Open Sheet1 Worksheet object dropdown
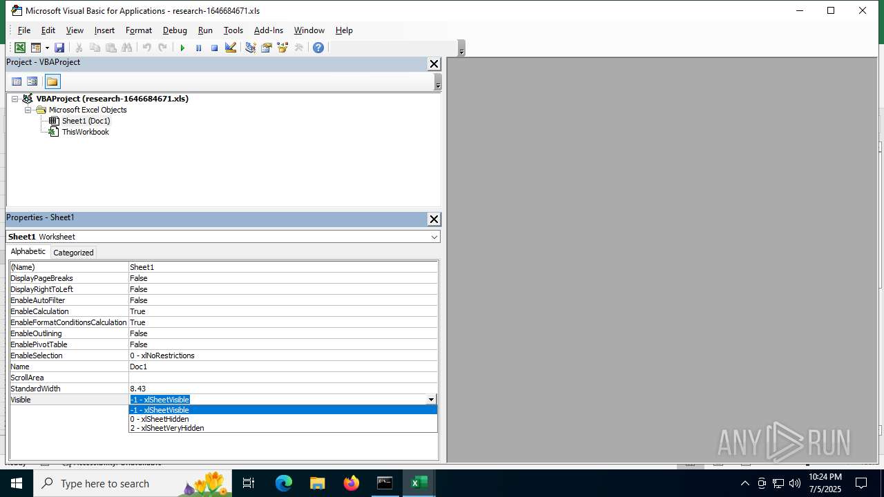This screenshot has width=884, height=497. (434, 237)
